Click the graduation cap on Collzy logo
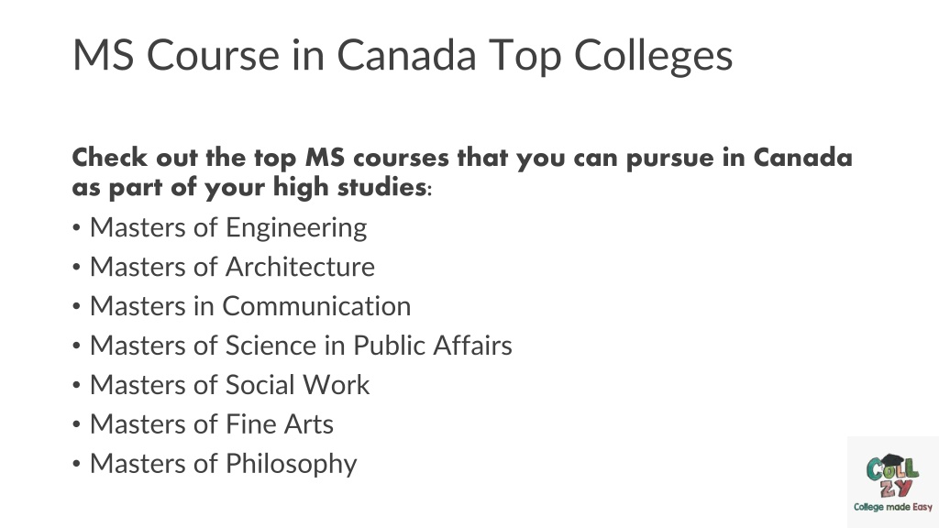The height and width of the screenshot is (528, 939). point(892,460)
